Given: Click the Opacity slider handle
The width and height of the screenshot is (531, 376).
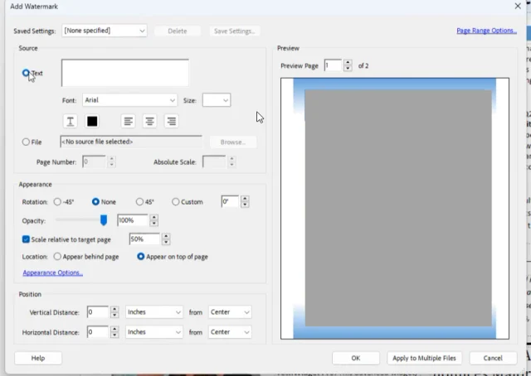Looking at the screenshot, I should pos(104,220).
